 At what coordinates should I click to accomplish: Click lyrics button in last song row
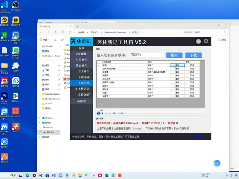point(192,96)
